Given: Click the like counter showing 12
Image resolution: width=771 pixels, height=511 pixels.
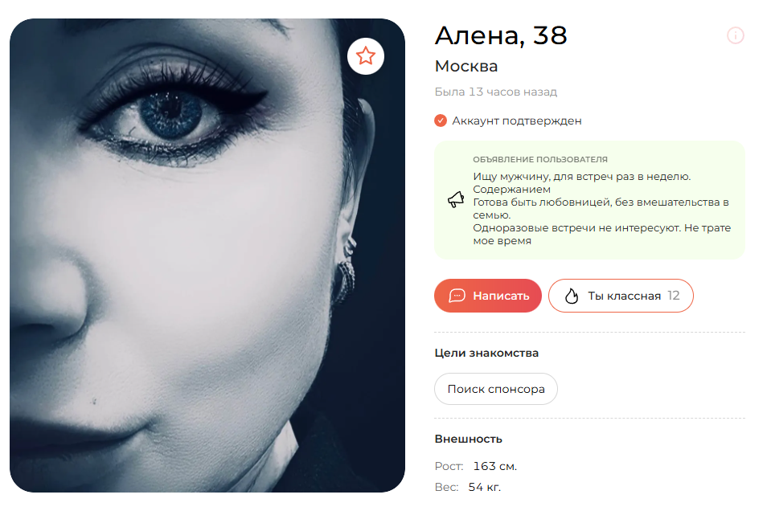Looking at the screenshot, I should [673, 296].
